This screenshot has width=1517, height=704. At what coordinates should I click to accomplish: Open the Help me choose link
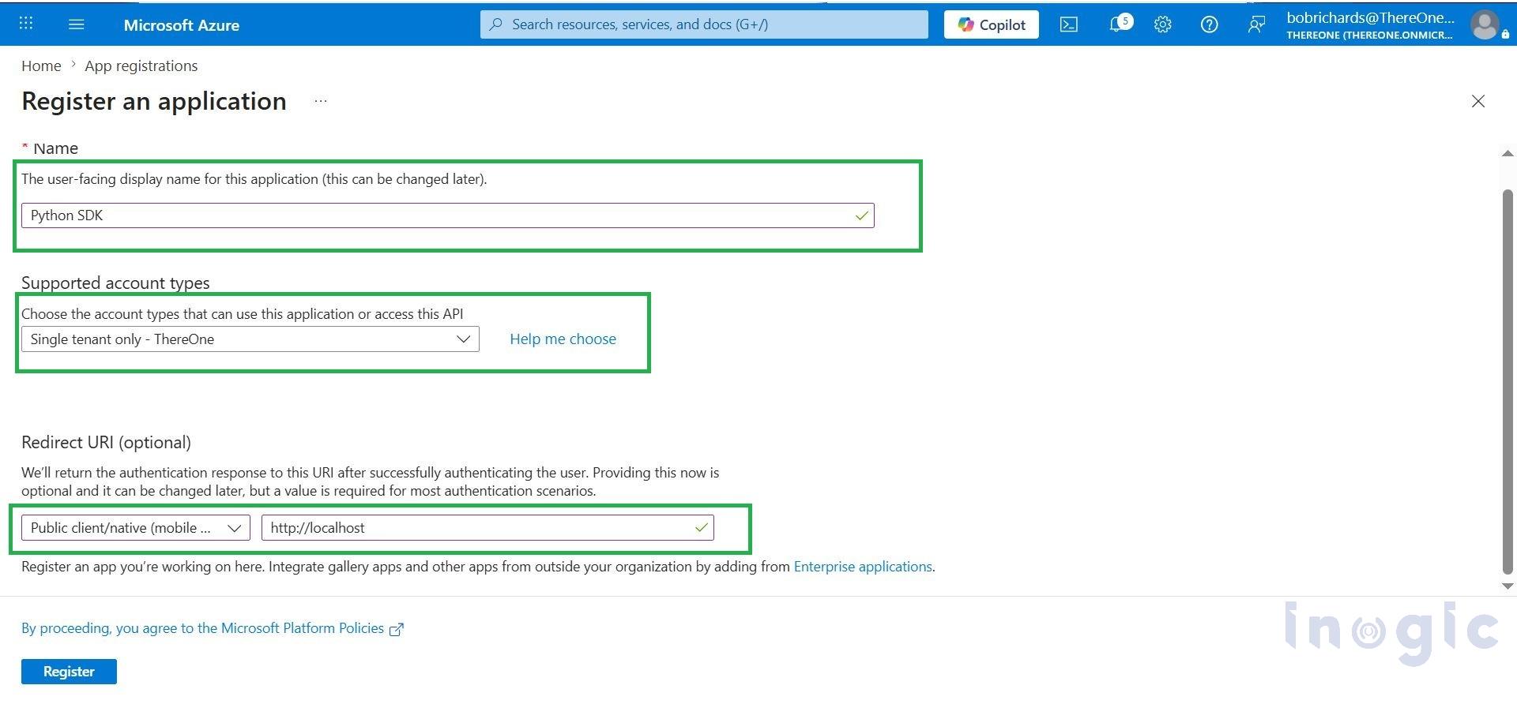[563, 339]
